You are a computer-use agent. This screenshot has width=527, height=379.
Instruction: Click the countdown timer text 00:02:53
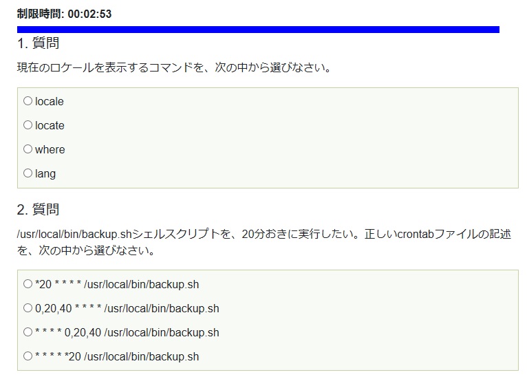[89, 14]
